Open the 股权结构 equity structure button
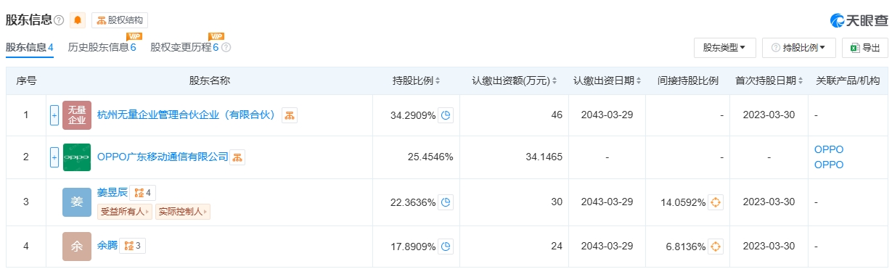892x269 pixels. (117, 20)
